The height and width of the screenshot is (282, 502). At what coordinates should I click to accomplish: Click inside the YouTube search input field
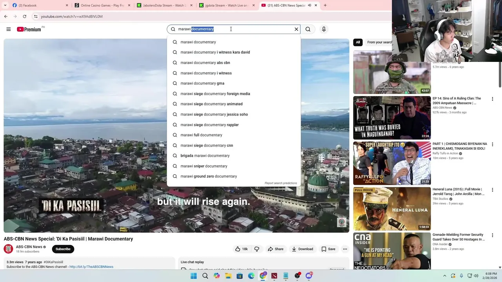(x=233, y=29)
